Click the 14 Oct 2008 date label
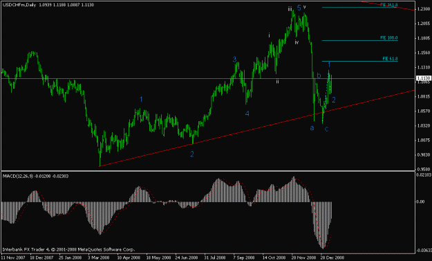 [x=274, y=258]
